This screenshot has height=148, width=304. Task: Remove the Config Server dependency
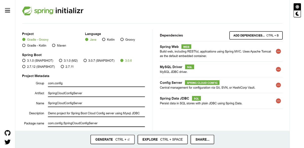278,85
